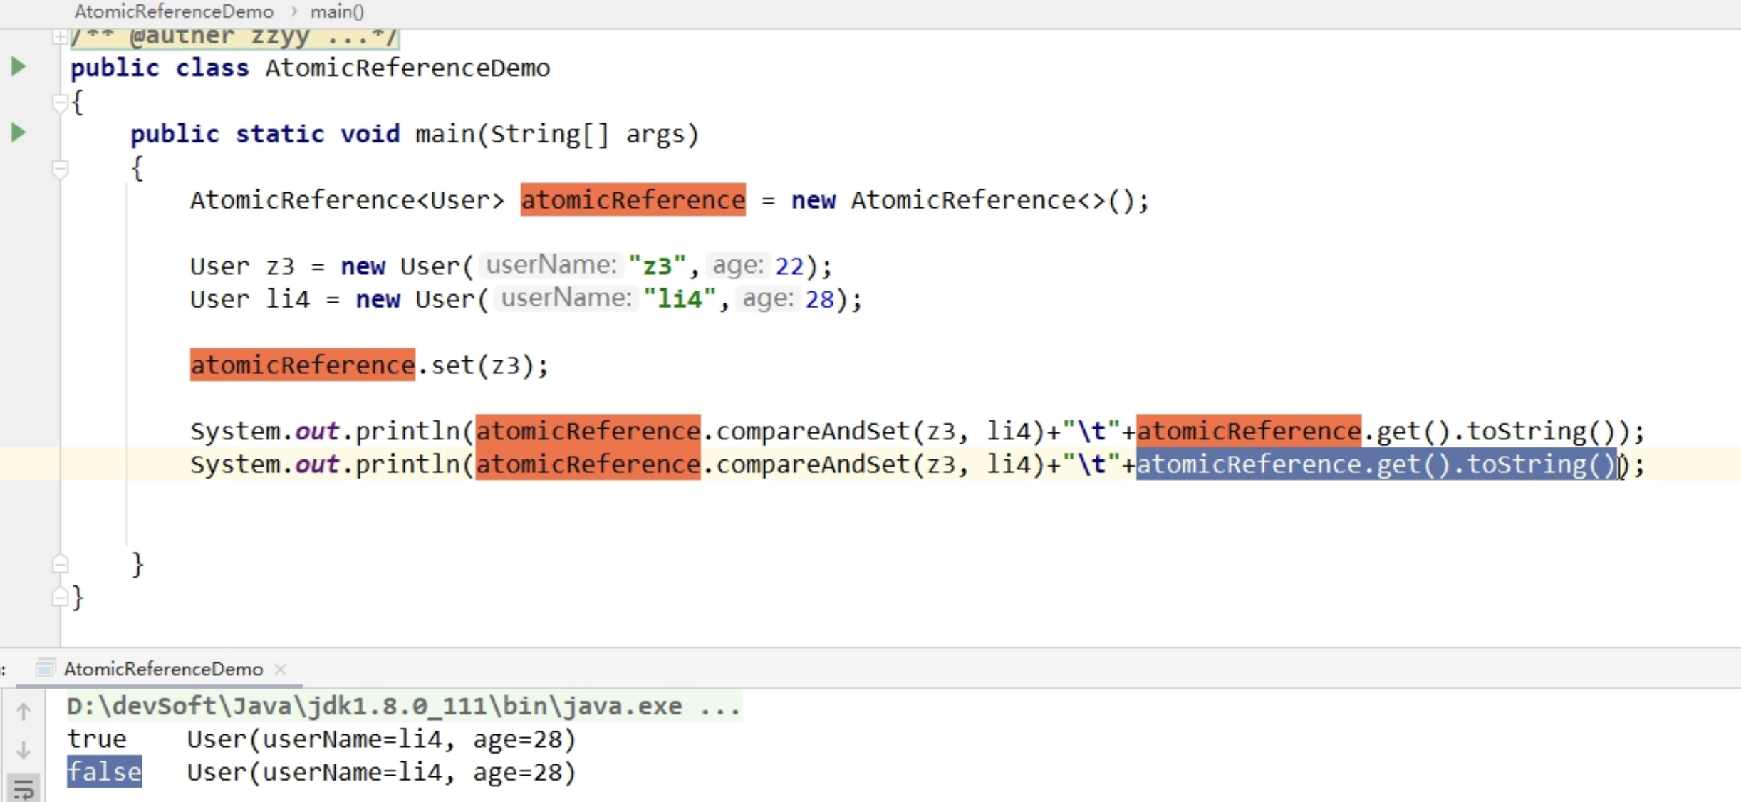Toggle soft-wrap in the console output
The width and height of the screenshot is (1741, 802).
coord(24,788)
